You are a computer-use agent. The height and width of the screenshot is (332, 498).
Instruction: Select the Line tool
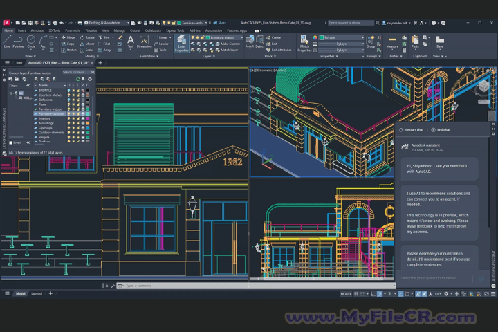(7, 42)
